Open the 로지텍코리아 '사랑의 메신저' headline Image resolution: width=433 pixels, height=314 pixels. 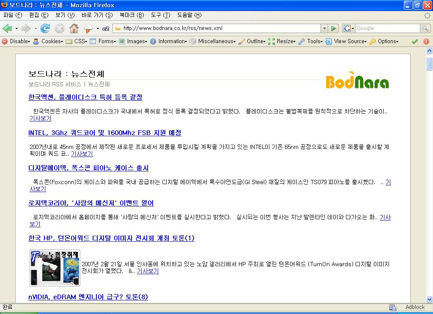pyautogui.click(x=91, y=203)
